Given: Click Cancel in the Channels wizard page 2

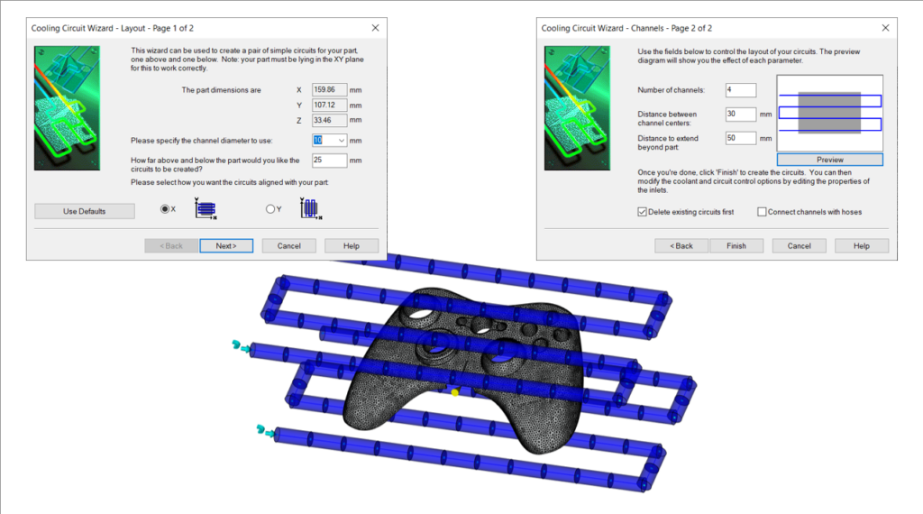Looking at the screenshot, I should point(800,246).
